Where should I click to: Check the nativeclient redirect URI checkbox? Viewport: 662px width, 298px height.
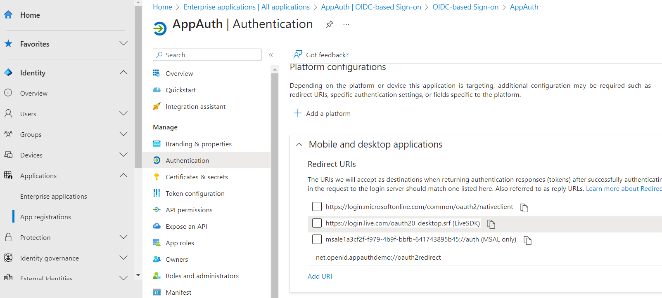point(317,206)
